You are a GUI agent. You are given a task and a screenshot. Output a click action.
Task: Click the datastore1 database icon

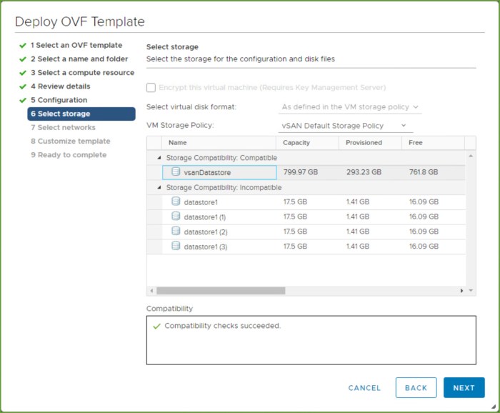pos(176,201)
